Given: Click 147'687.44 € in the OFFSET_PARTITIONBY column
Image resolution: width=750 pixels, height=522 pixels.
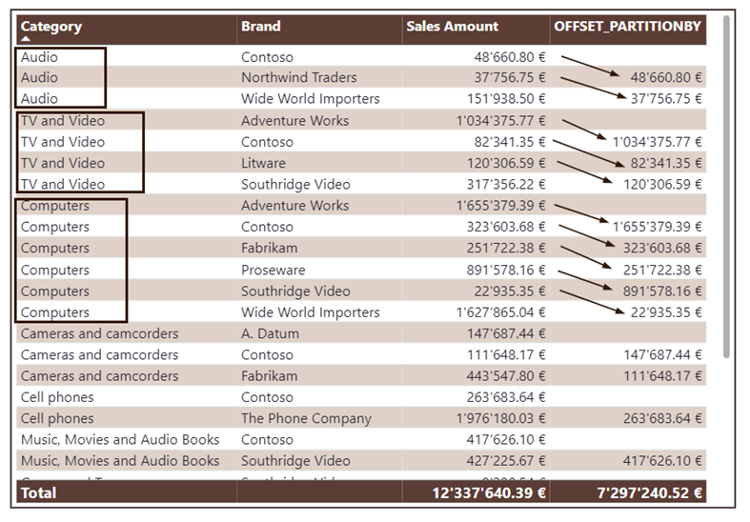Looking at the screenshot, I should point(662,354).
